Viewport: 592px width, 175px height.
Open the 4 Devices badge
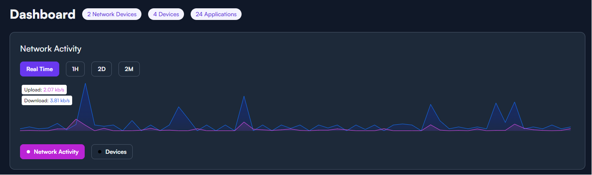coord(166,14)
